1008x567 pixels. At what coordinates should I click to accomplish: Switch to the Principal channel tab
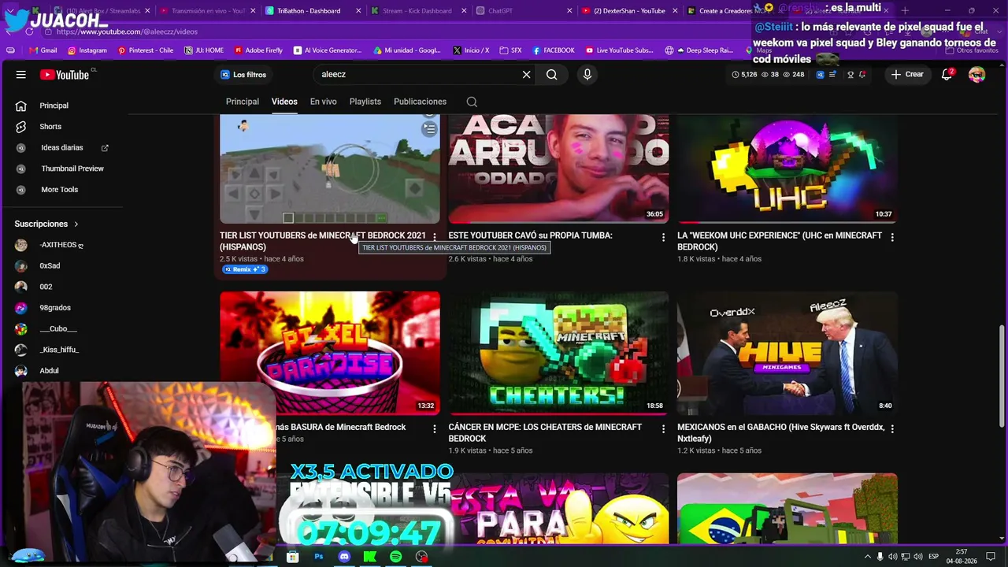[243, 102]
